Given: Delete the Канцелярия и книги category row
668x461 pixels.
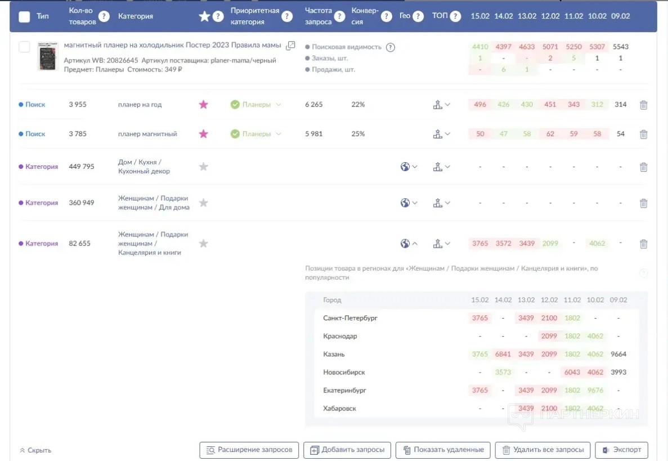Looking at the screenshot, I should click(x=643, y=244).
